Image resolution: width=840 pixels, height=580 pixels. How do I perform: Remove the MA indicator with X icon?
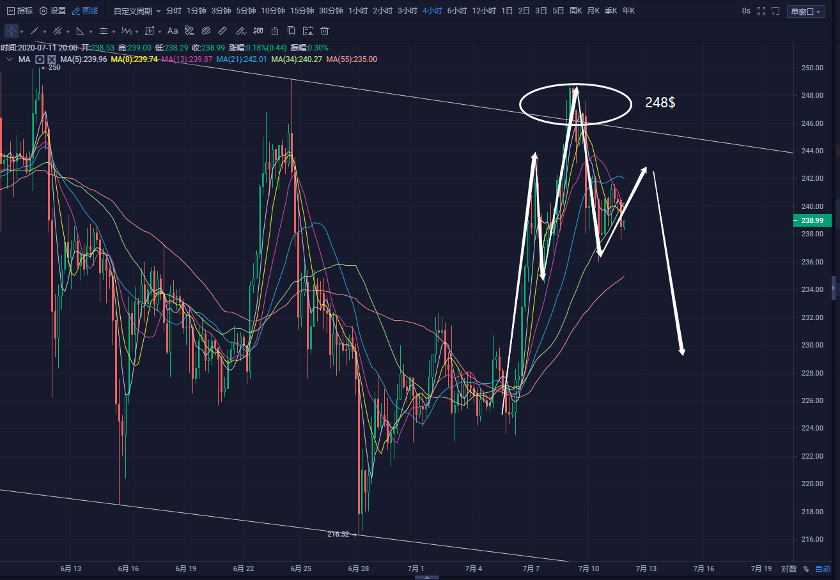pyautogui.click(x=51, y=59)
